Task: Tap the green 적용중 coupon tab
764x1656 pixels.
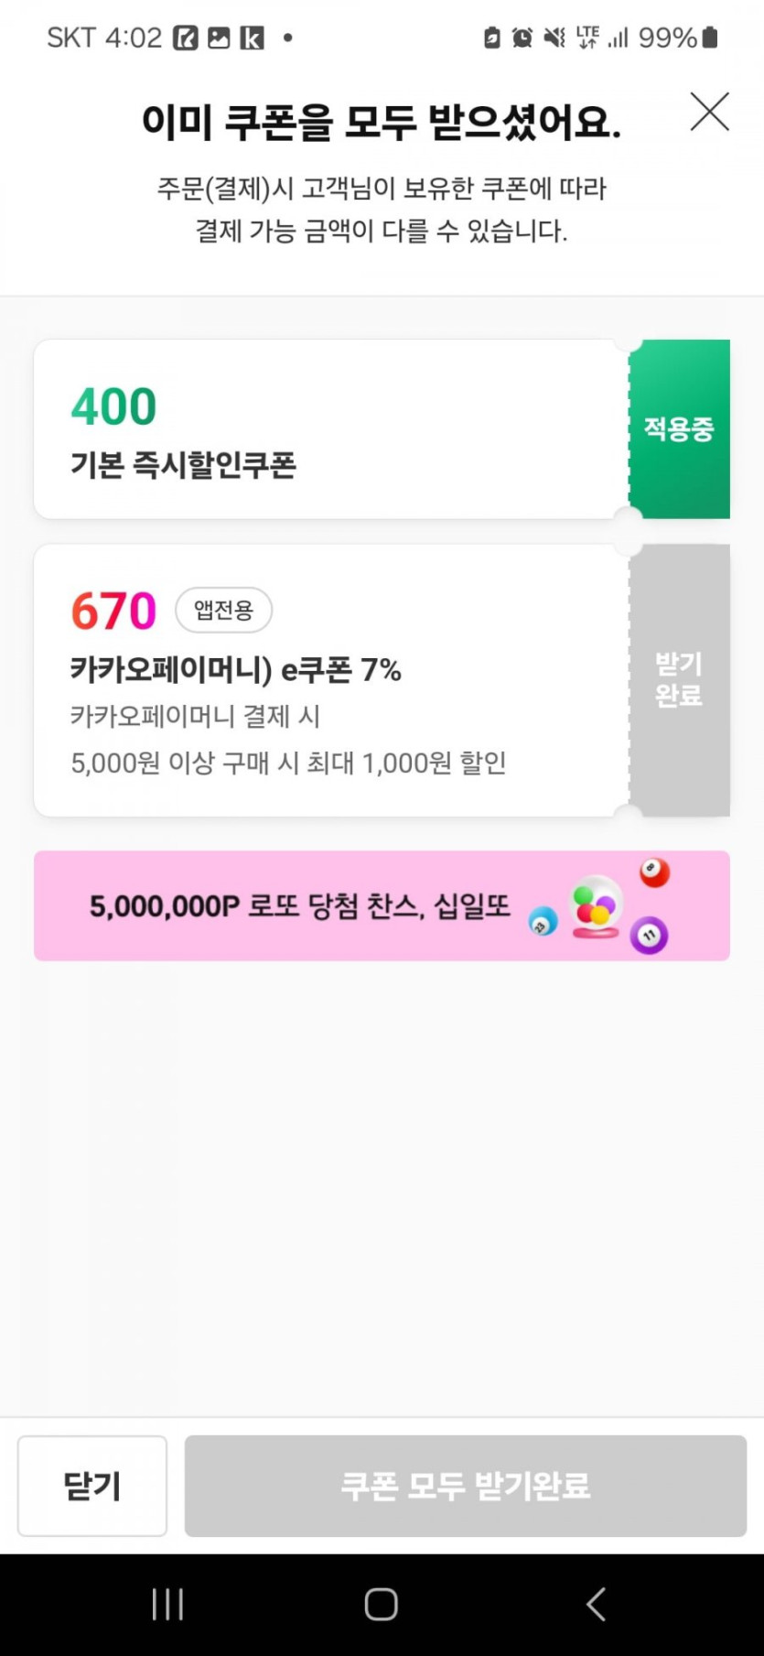Action: coord(679,428)
